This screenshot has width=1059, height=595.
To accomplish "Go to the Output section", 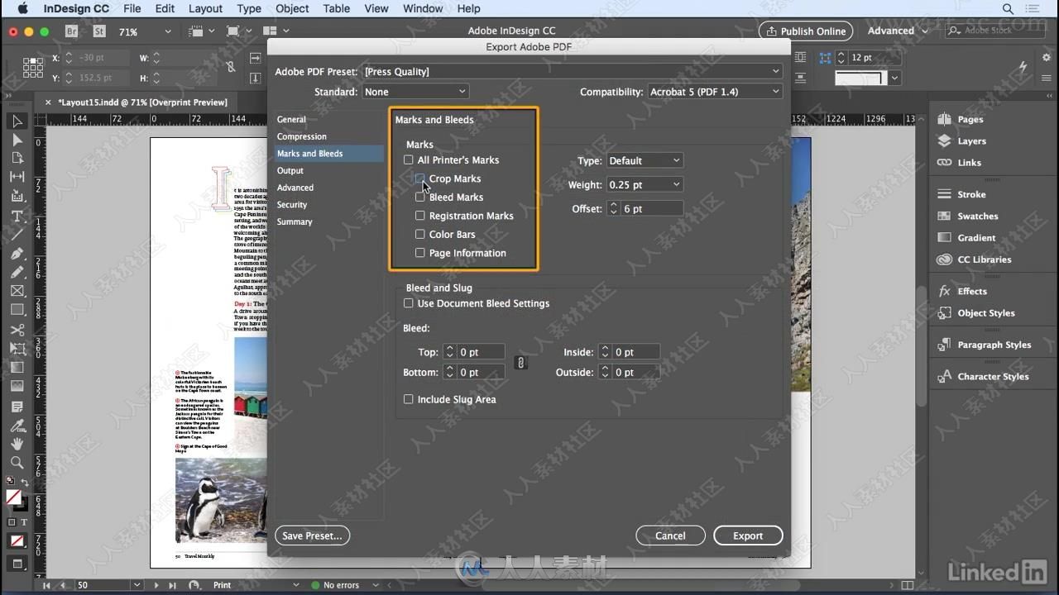I will [x=290, y=170].
